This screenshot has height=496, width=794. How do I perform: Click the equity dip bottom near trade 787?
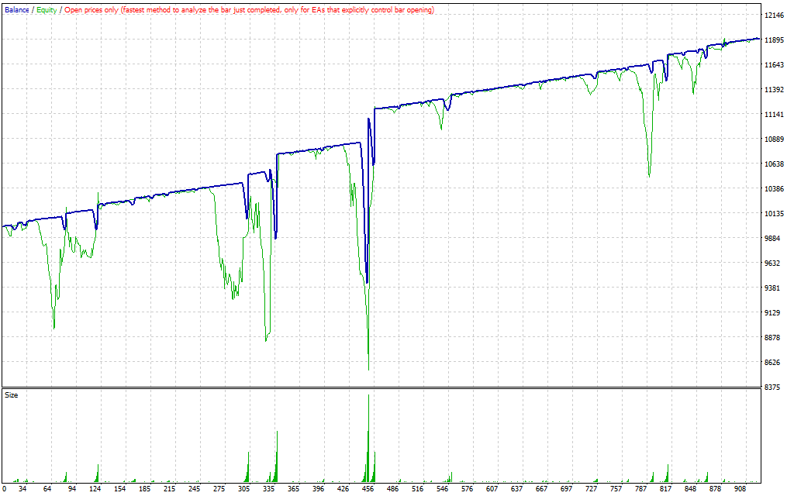pyautogui.click(x=649, y=175)
